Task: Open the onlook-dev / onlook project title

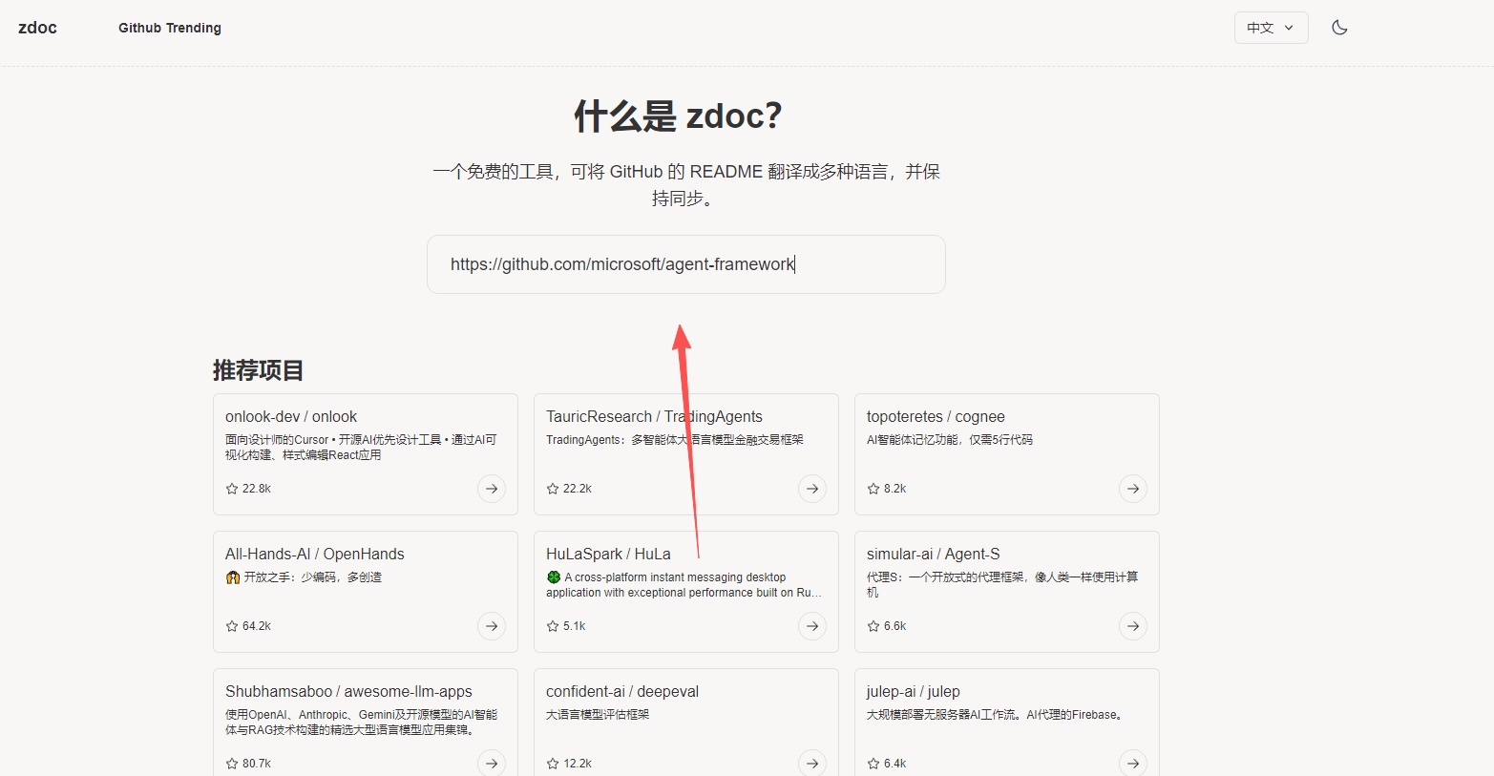Action: point(291,417)
